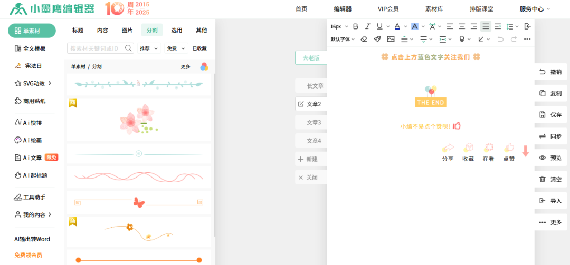Click the toolbar redo arrow
570x265 pixels.
pyautogui.click(x=514, y=39)
